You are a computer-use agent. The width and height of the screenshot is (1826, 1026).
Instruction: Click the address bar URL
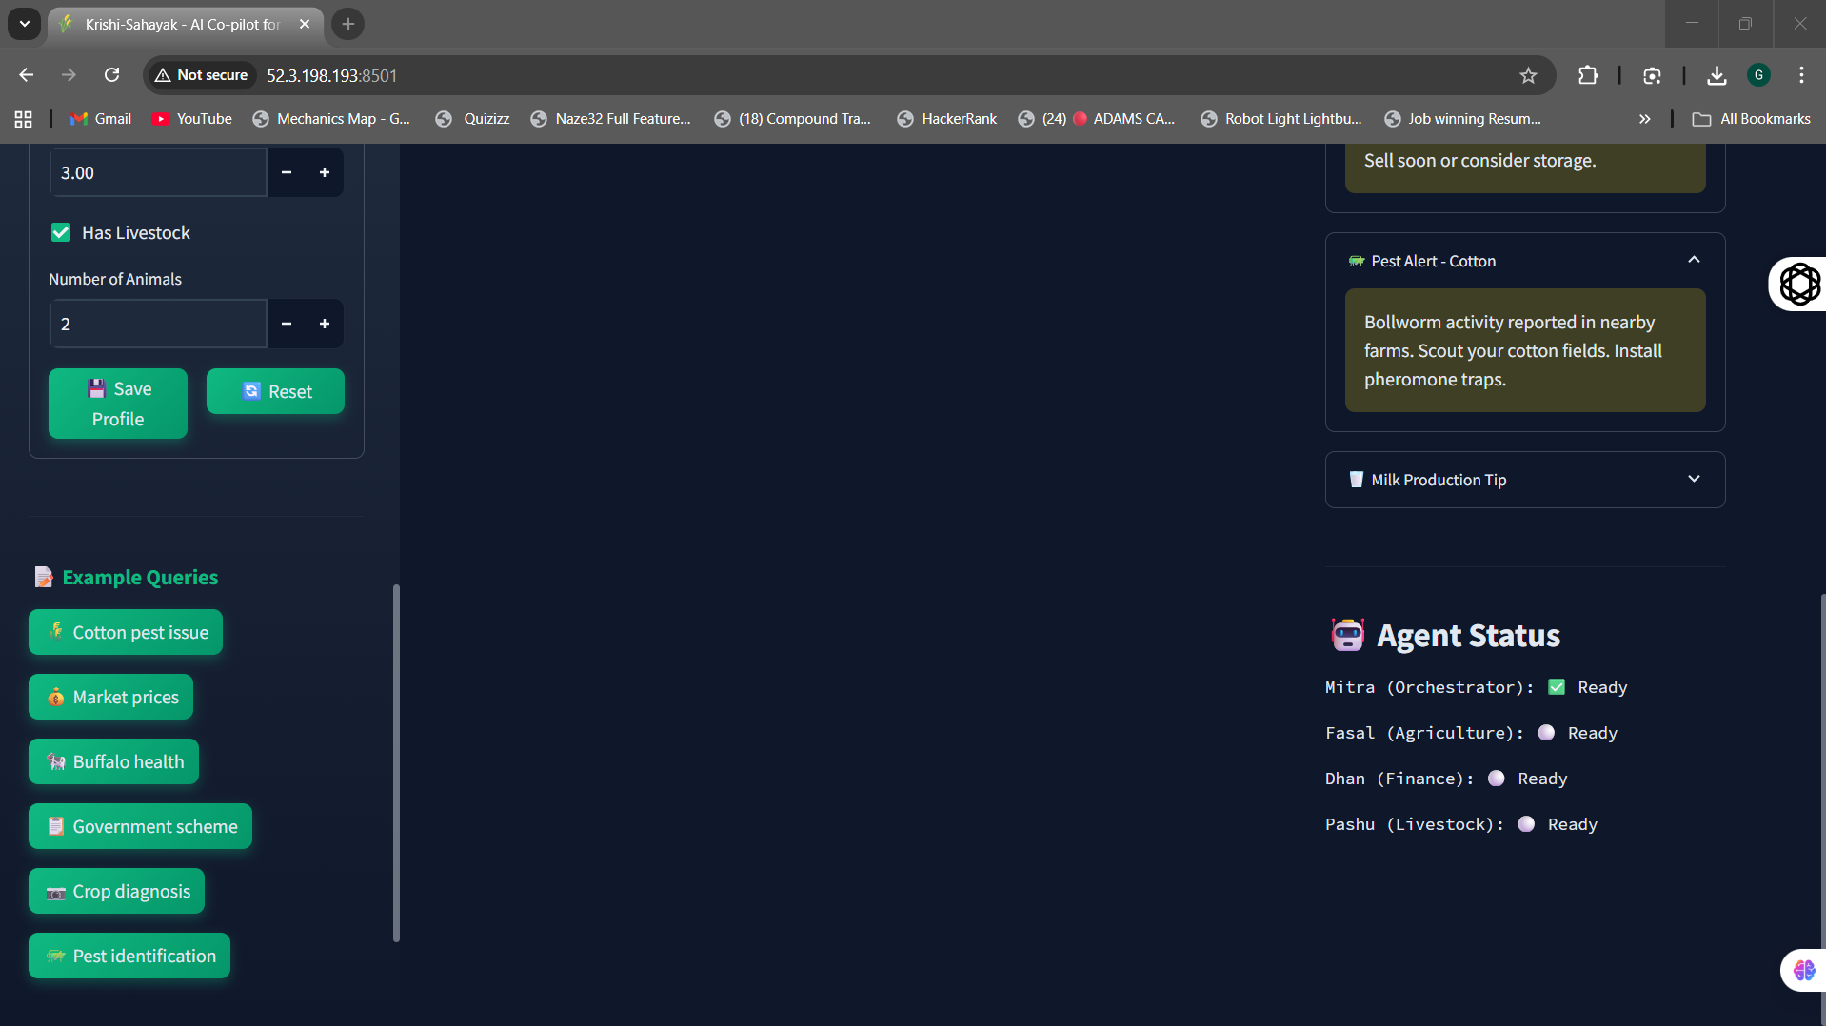(x=331, y=75)
